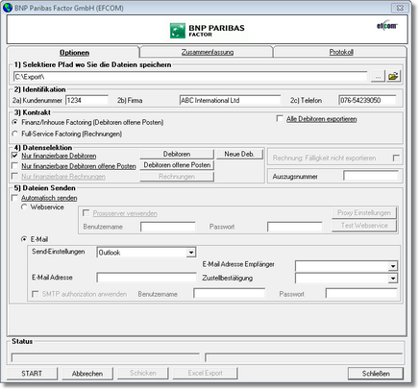
Task: Click the right Status progress bar
Action: pyautogui.click(x=304, y=357)
